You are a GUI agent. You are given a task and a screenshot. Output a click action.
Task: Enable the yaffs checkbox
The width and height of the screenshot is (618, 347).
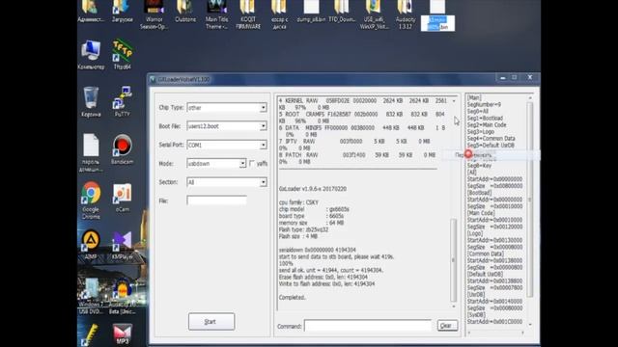pyautogui.click(x=252, y=163)
